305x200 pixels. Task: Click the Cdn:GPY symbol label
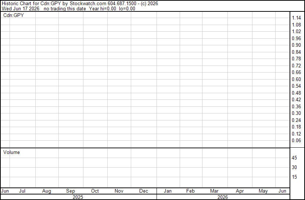(14, 15)
